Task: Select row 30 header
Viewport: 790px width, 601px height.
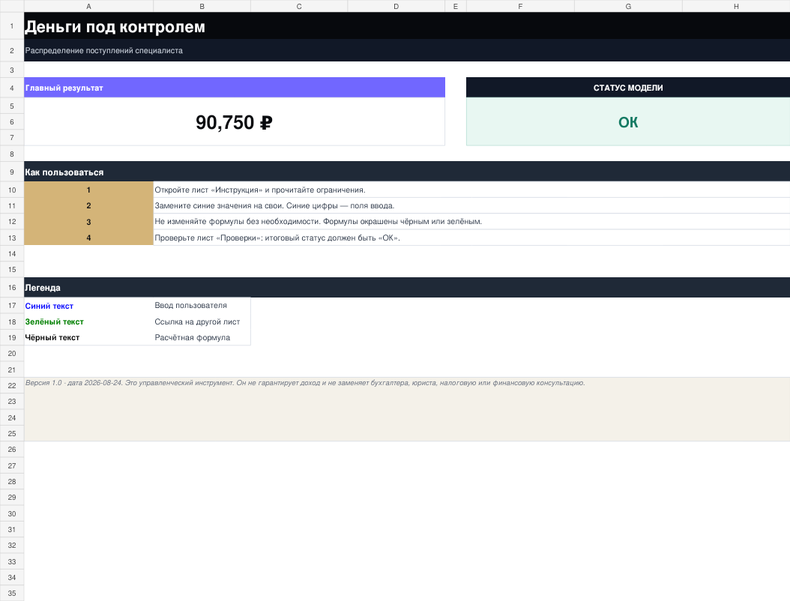Action: (x=12, y=513)
